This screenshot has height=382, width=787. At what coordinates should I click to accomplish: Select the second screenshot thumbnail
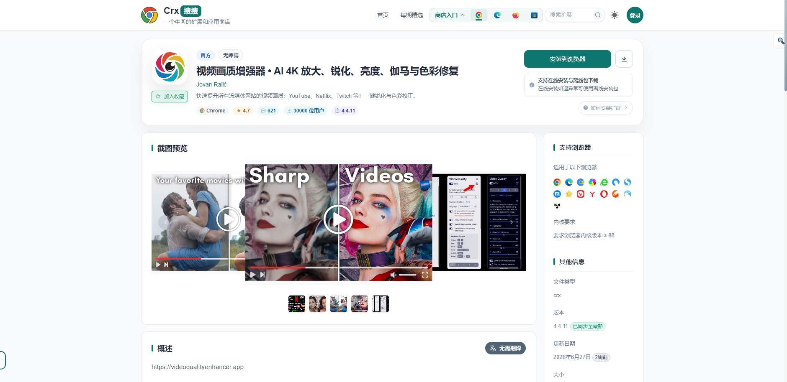click(318, 304)
